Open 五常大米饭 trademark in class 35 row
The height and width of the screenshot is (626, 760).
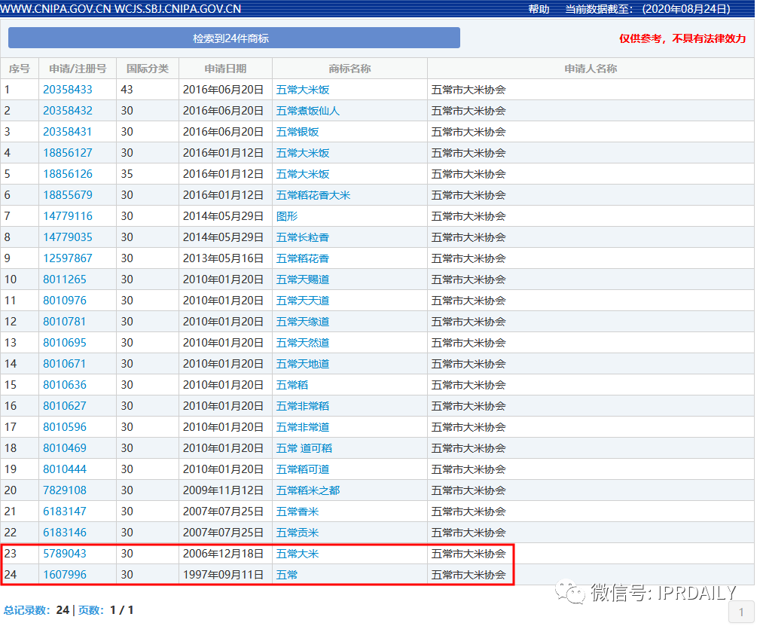(303, 174)
